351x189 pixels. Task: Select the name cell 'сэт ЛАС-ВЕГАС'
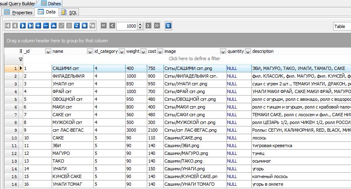73,130
